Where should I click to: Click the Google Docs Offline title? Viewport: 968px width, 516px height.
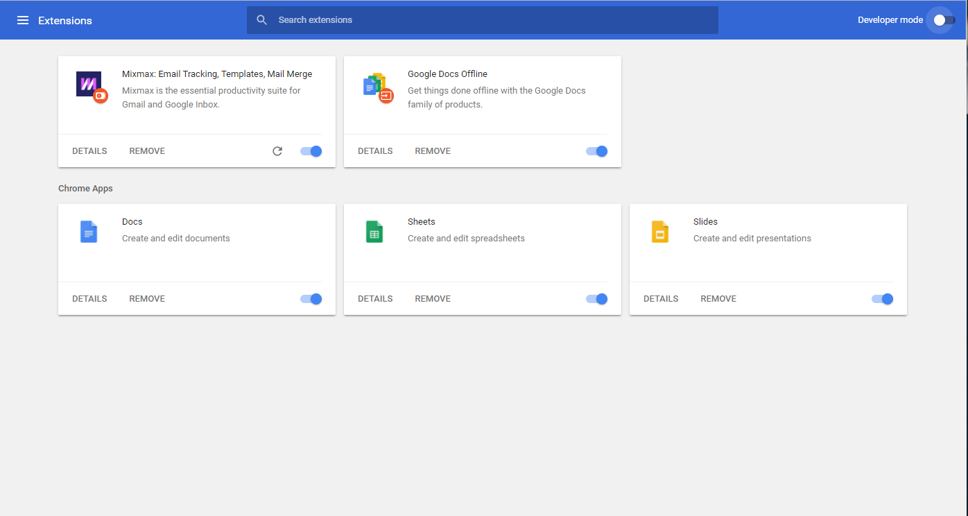point(447,74)
